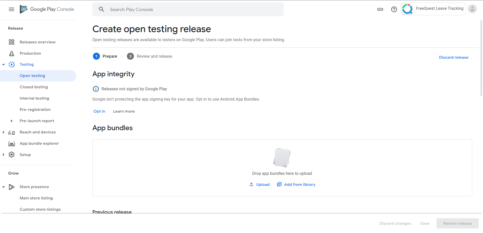The height and width of the screenshot is (233, 483).
Task: Open the link sharing icon
Action: [x=380, y=9]
